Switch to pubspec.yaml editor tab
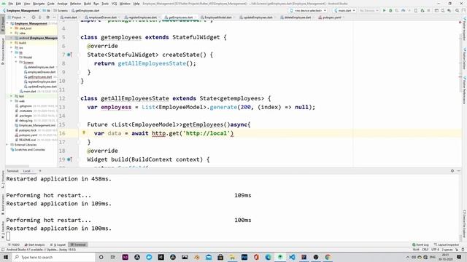 coord(330,17)
